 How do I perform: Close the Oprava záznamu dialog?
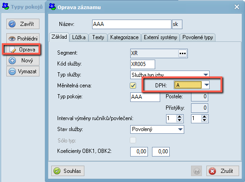click(237, 7)
